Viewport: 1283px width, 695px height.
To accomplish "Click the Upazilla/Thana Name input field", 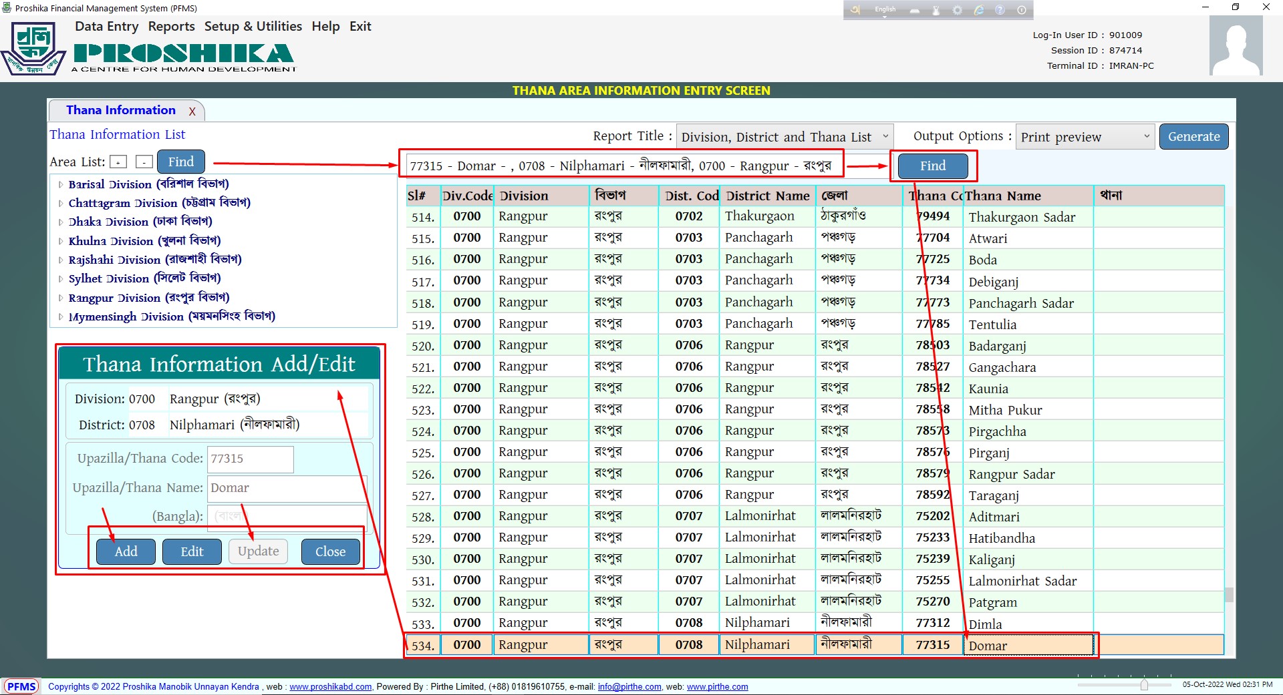I will pos(287,488).
